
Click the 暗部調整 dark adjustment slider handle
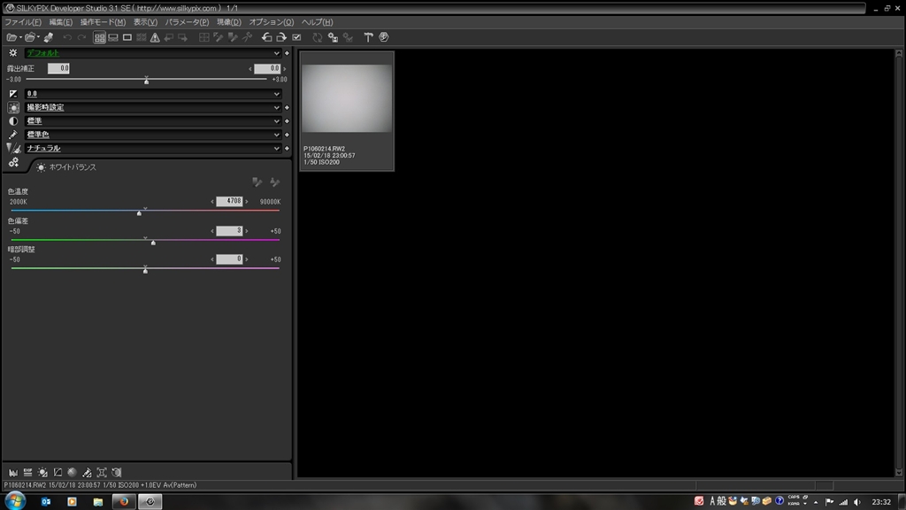click(146, 271)
